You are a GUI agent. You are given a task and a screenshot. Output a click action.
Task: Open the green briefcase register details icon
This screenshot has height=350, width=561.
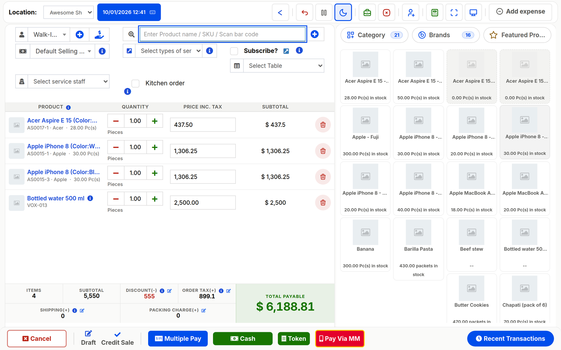pos(367,13)
